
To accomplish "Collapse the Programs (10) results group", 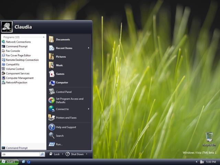I will [x=44, y=37].
